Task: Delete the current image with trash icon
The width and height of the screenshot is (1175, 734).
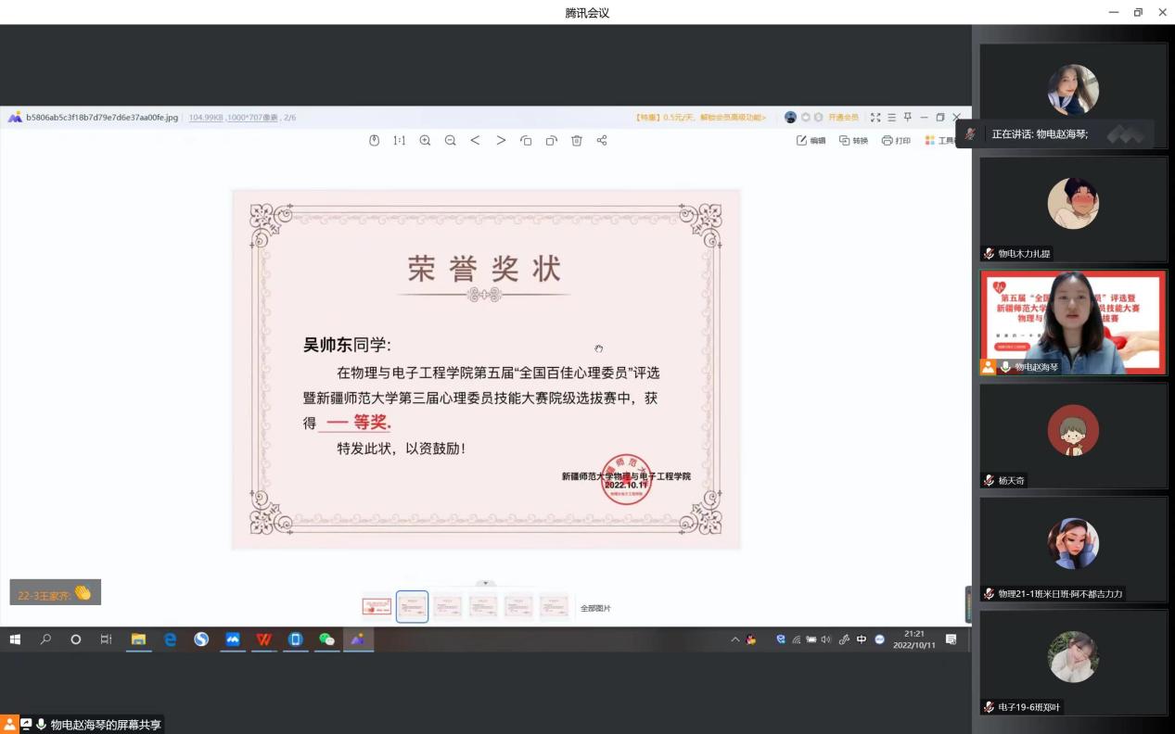Action: [x=576, y=141]
